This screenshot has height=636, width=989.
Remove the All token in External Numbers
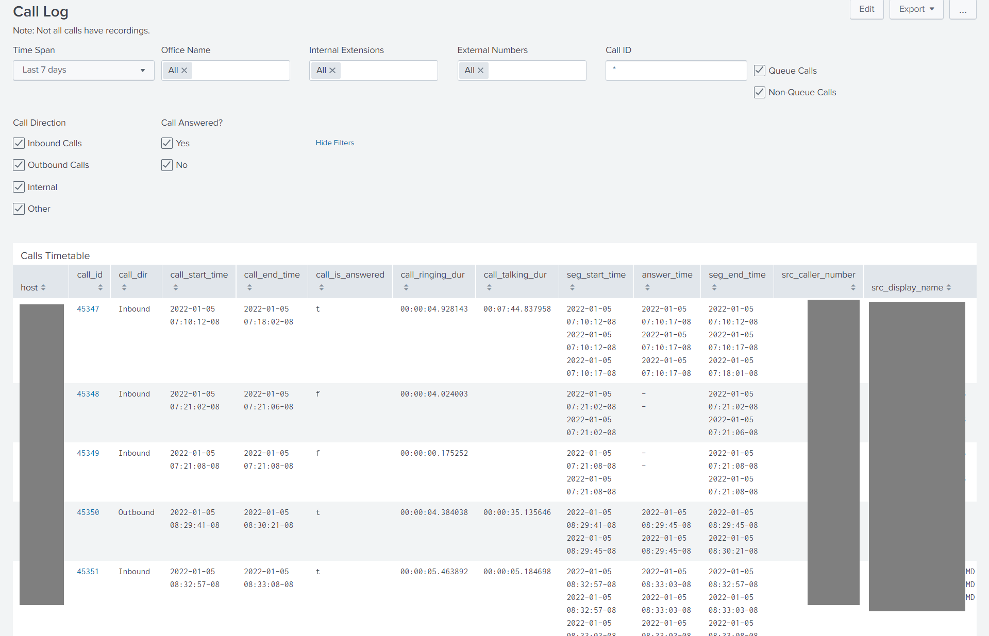tap(480, 71)
